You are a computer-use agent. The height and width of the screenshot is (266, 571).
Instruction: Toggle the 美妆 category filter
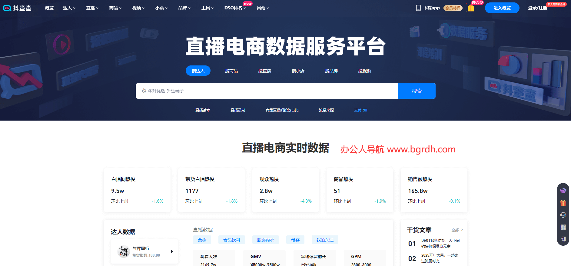click(202, 240)
